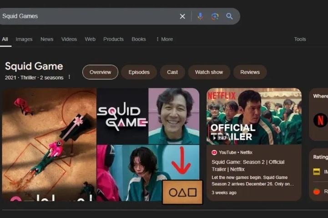
Task: Open Squid Game: Season 2 Official Trailer link
Action: 248,166
